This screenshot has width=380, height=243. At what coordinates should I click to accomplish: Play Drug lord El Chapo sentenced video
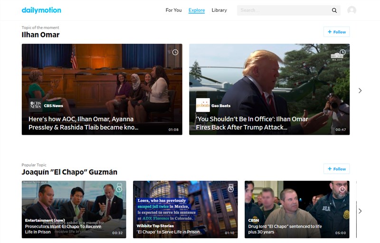tap(297, 209)
